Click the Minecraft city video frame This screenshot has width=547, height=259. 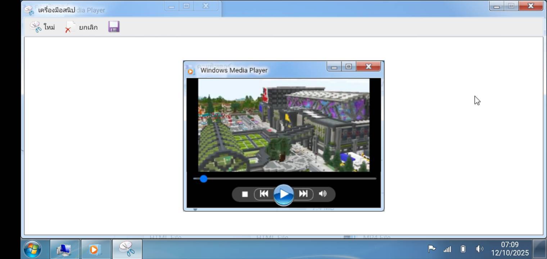284,125
